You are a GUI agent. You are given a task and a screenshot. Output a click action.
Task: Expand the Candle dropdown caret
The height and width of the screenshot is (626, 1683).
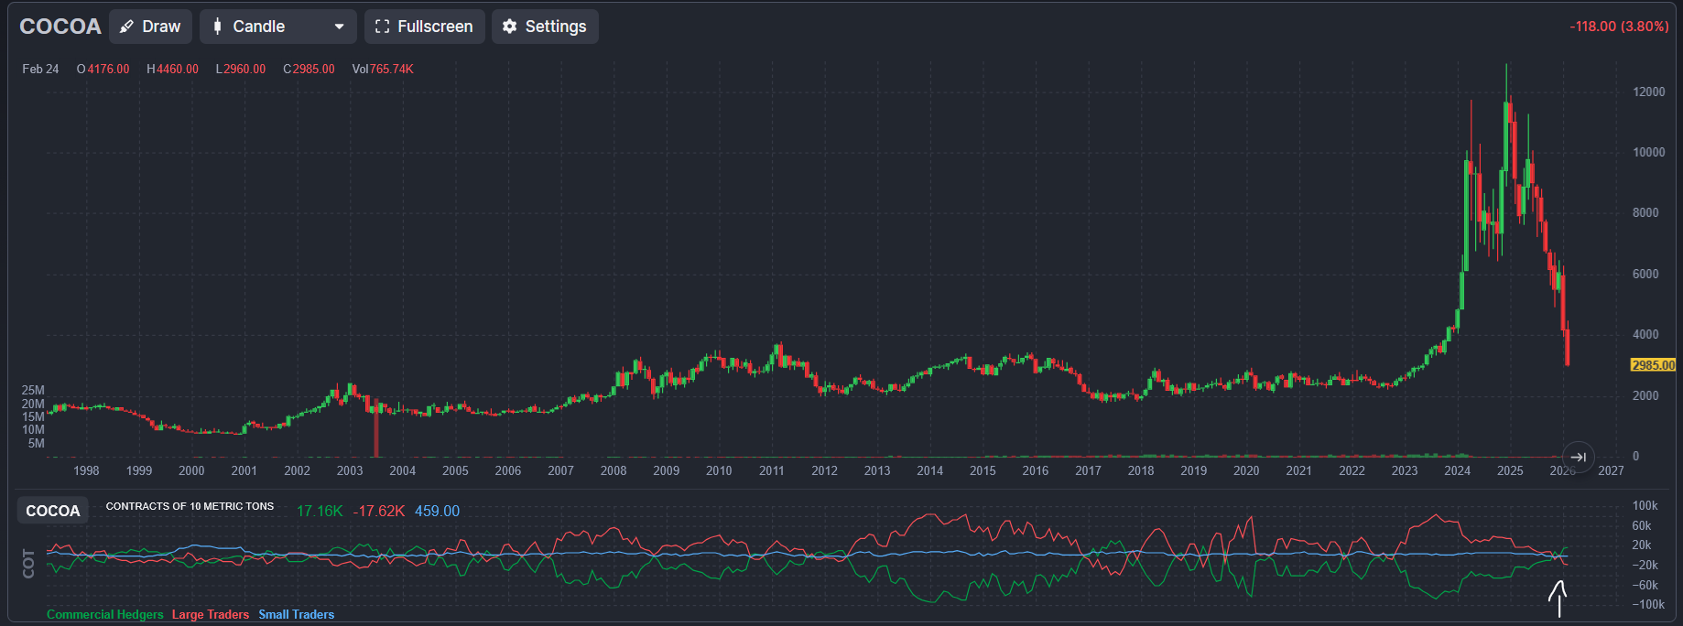point(339,27)
